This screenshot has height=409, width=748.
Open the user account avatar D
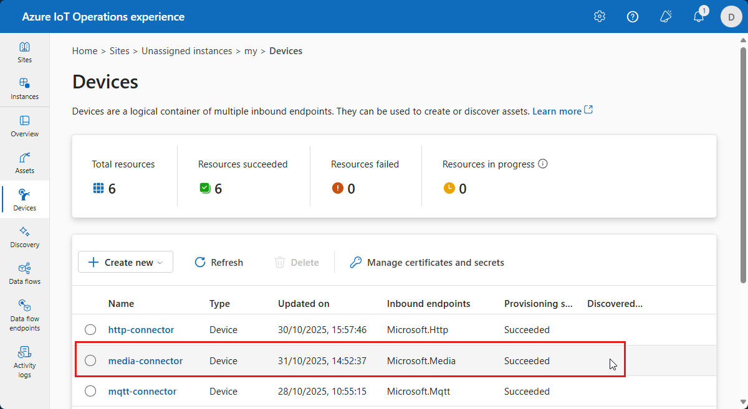click(731, 17)
